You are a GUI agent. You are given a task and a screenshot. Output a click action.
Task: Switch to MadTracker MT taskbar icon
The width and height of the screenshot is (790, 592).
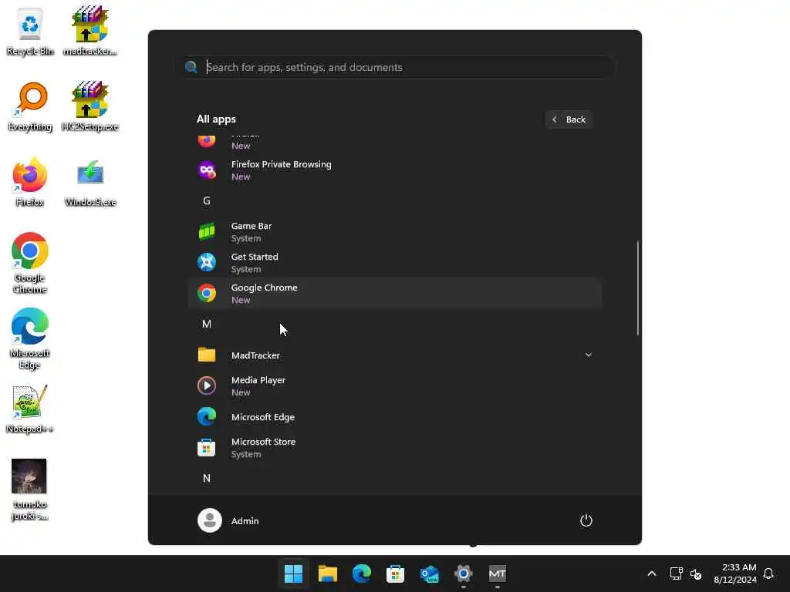point(498,573)
